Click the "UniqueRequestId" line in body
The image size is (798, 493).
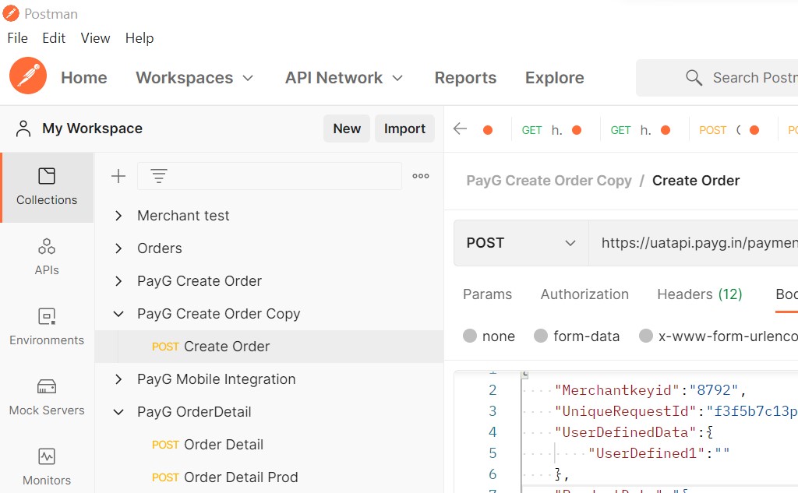pyautogui.click(x=676, y=411)
